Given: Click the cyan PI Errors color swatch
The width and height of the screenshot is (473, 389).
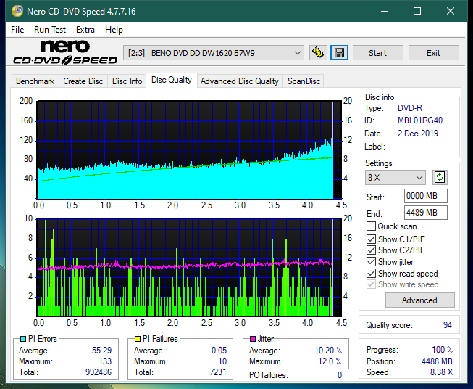Looking at the screenshot, I should point(23,339).
